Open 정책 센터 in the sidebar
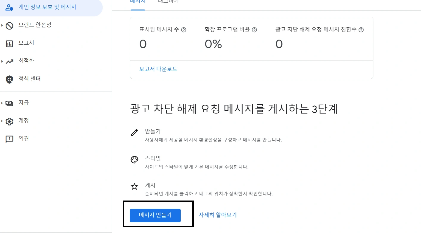Screen dimensions: 421x233 pyautogui.click(x=29, y=79)
